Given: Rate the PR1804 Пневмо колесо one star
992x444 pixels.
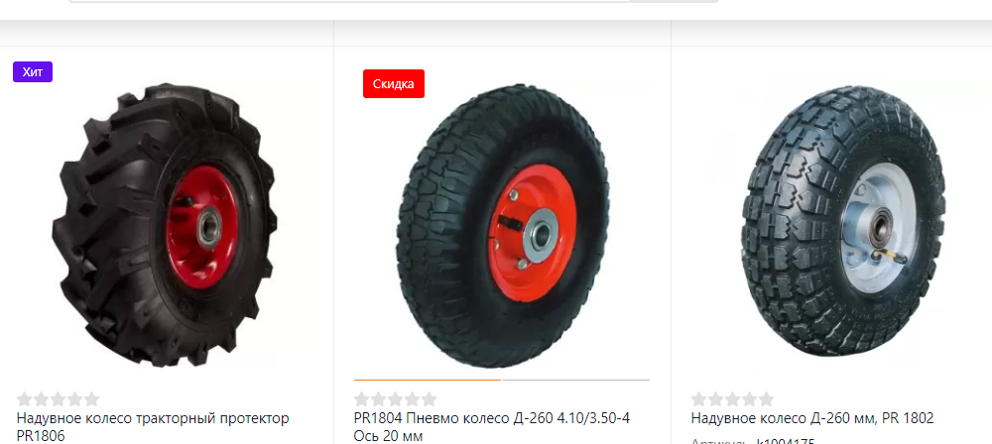Looking at the screenshot, I should 362,399.
